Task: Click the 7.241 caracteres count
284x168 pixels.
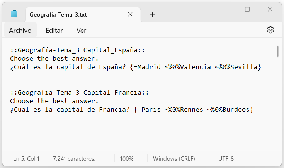Action: coord(74,159)
